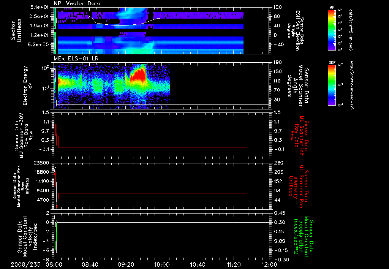Click the 4700 scanner position tick
389x269 pixels.
coord(43,200)
